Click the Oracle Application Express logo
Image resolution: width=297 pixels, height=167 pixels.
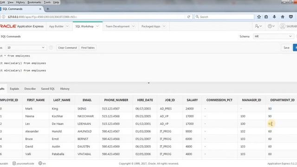pos(22,26)
